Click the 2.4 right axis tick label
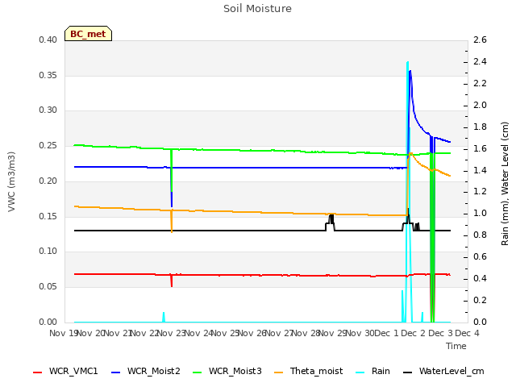Image resolution: width=516 pixels, height=387 pixels. [480, 62]
